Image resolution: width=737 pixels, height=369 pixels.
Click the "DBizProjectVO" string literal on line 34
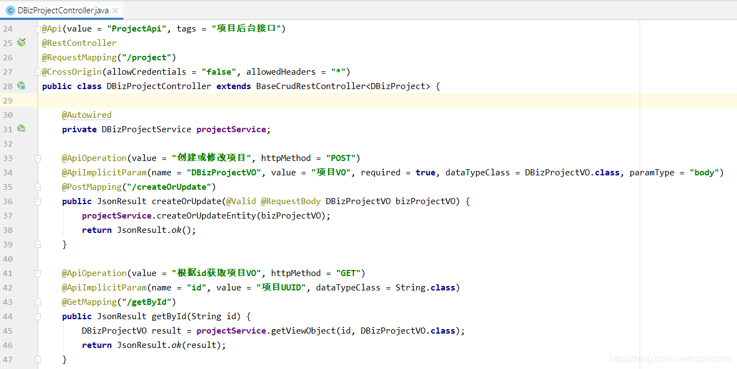[x=224, y=172]
